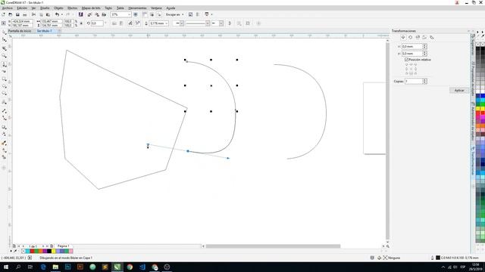
Task: Open the end arrowhead dropdown
Action: (221, 23)
